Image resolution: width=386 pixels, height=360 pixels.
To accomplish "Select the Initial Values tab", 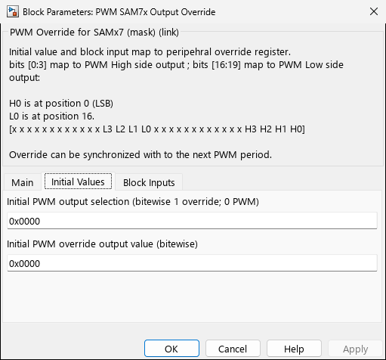I will [78, 182].
